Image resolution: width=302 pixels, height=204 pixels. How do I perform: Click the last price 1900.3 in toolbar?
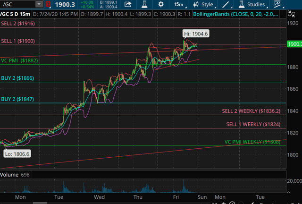[65, 5]
